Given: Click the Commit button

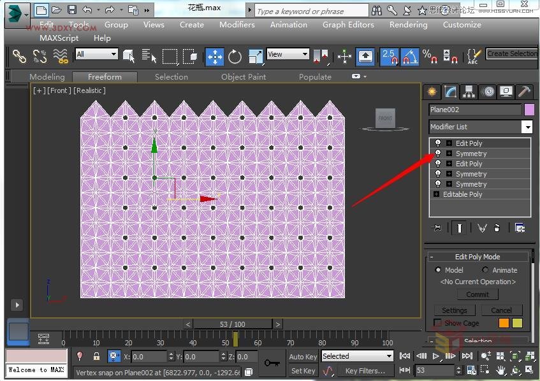Looking at the screenshot, I should pos(477,294).
